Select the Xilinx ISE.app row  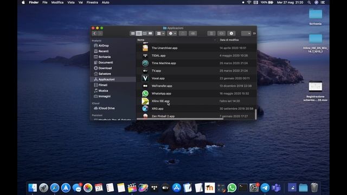196,101
